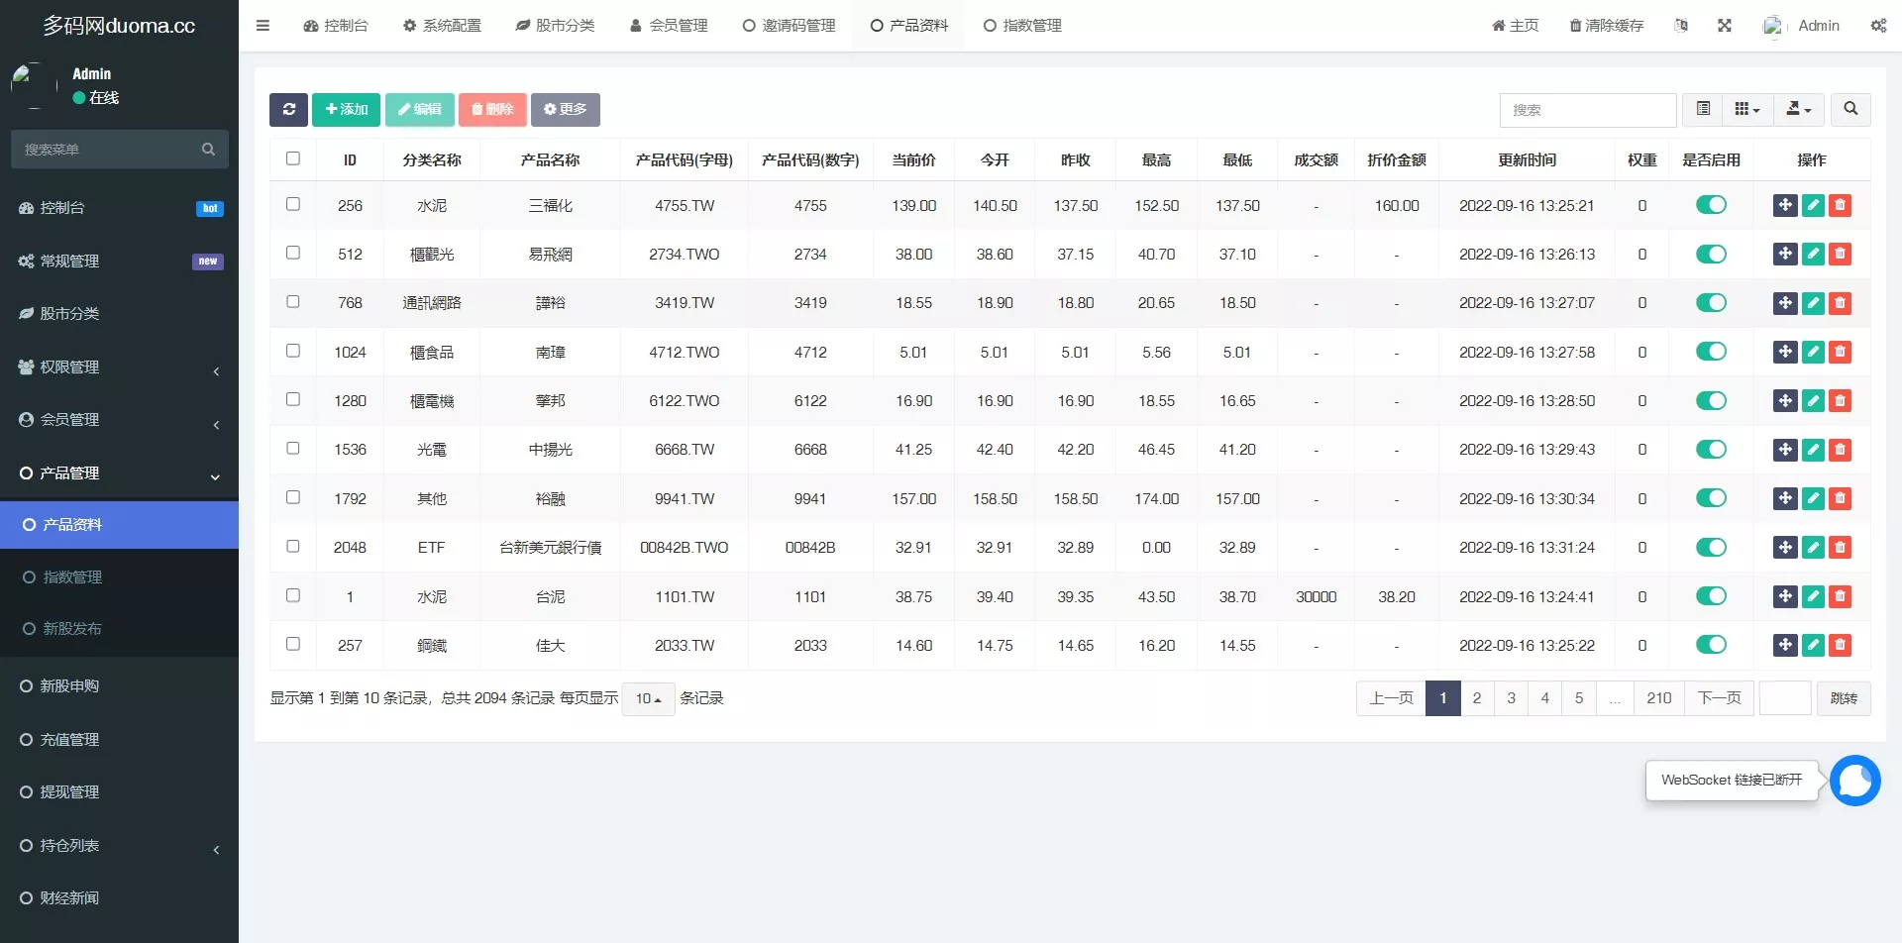Click the table search input field
Image resolution: width=1902 pixels, height=943 pixels.
pos(1587,110)
